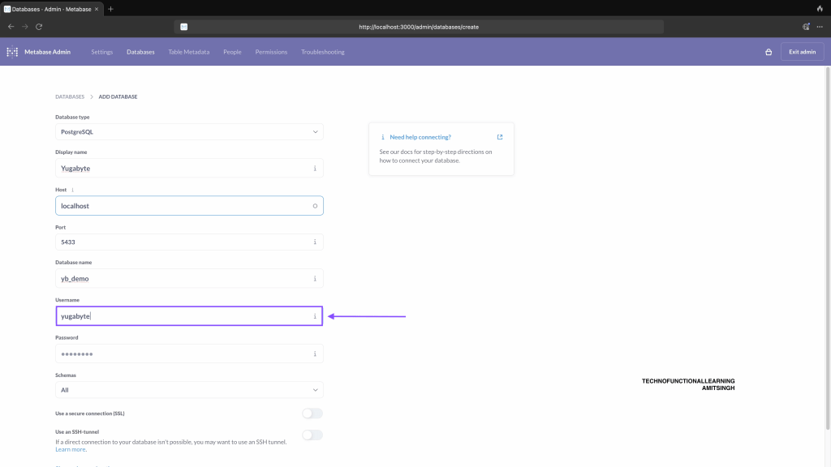Click the info icon in Display name field

(315, 169)
